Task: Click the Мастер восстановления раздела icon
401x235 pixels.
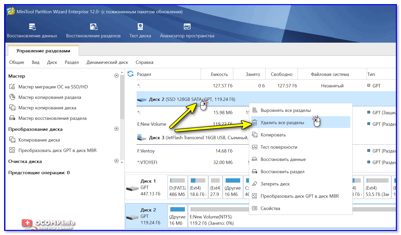Action: tap(12, 118)
